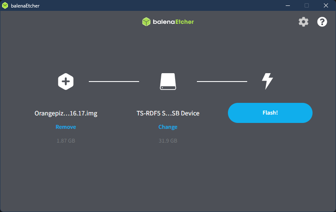Minimize the balenaEtcher window
336x212 pixels.
tap(288, 5)
